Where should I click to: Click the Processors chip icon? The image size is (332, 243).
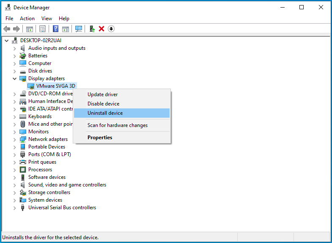[x=23, y=170]
